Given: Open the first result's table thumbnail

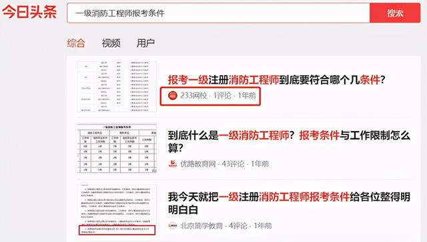Looking at the screenshot, I should pos(117,86).
